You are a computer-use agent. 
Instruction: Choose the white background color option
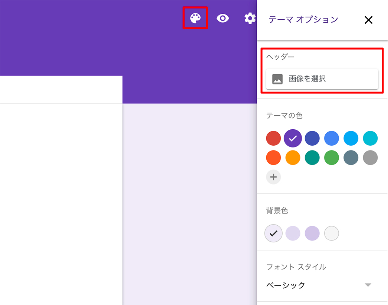click(x=331, y=233)
